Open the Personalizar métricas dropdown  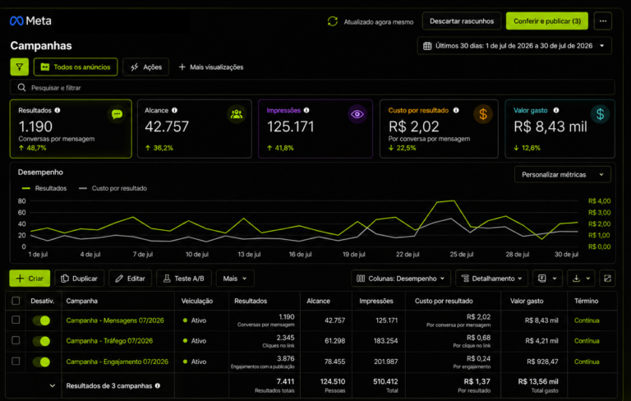pos(562,175)
